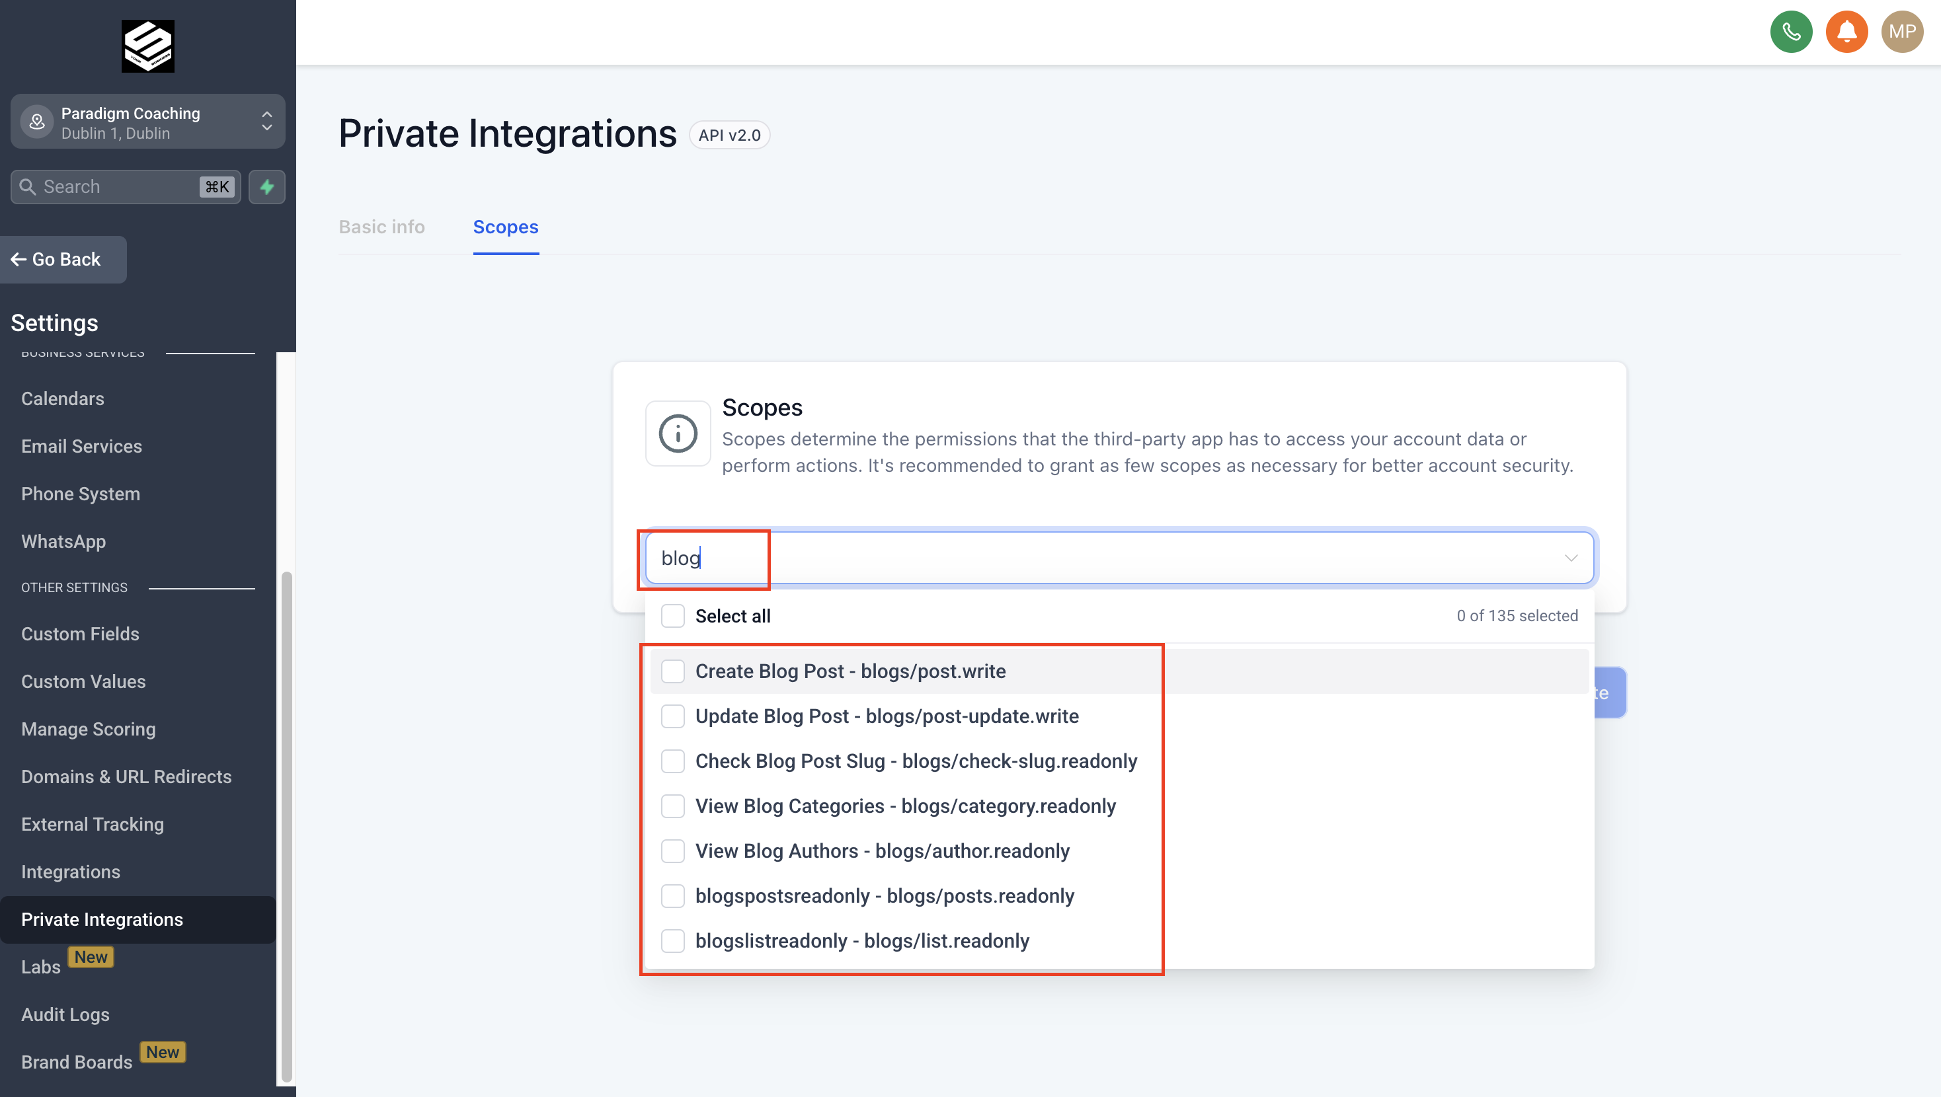Enable the Select all checkbox
Viewport: 1941px width, 1097px height.
[672, 615]
